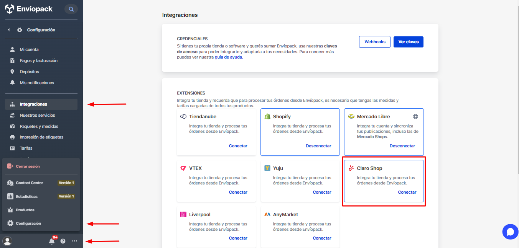This screenshot has height=248, width=519.
Task: Click the Contact Center headset icon
Action: tap(10, 183)
